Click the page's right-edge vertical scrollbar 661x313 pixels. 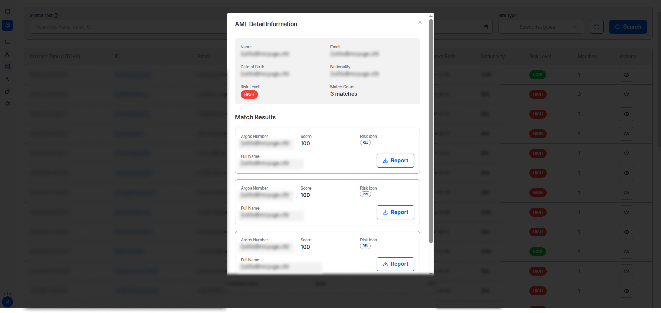click(659, 79)
